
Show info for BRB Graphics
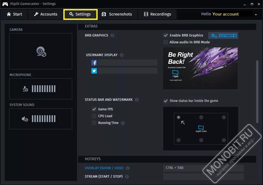(112, 35)
